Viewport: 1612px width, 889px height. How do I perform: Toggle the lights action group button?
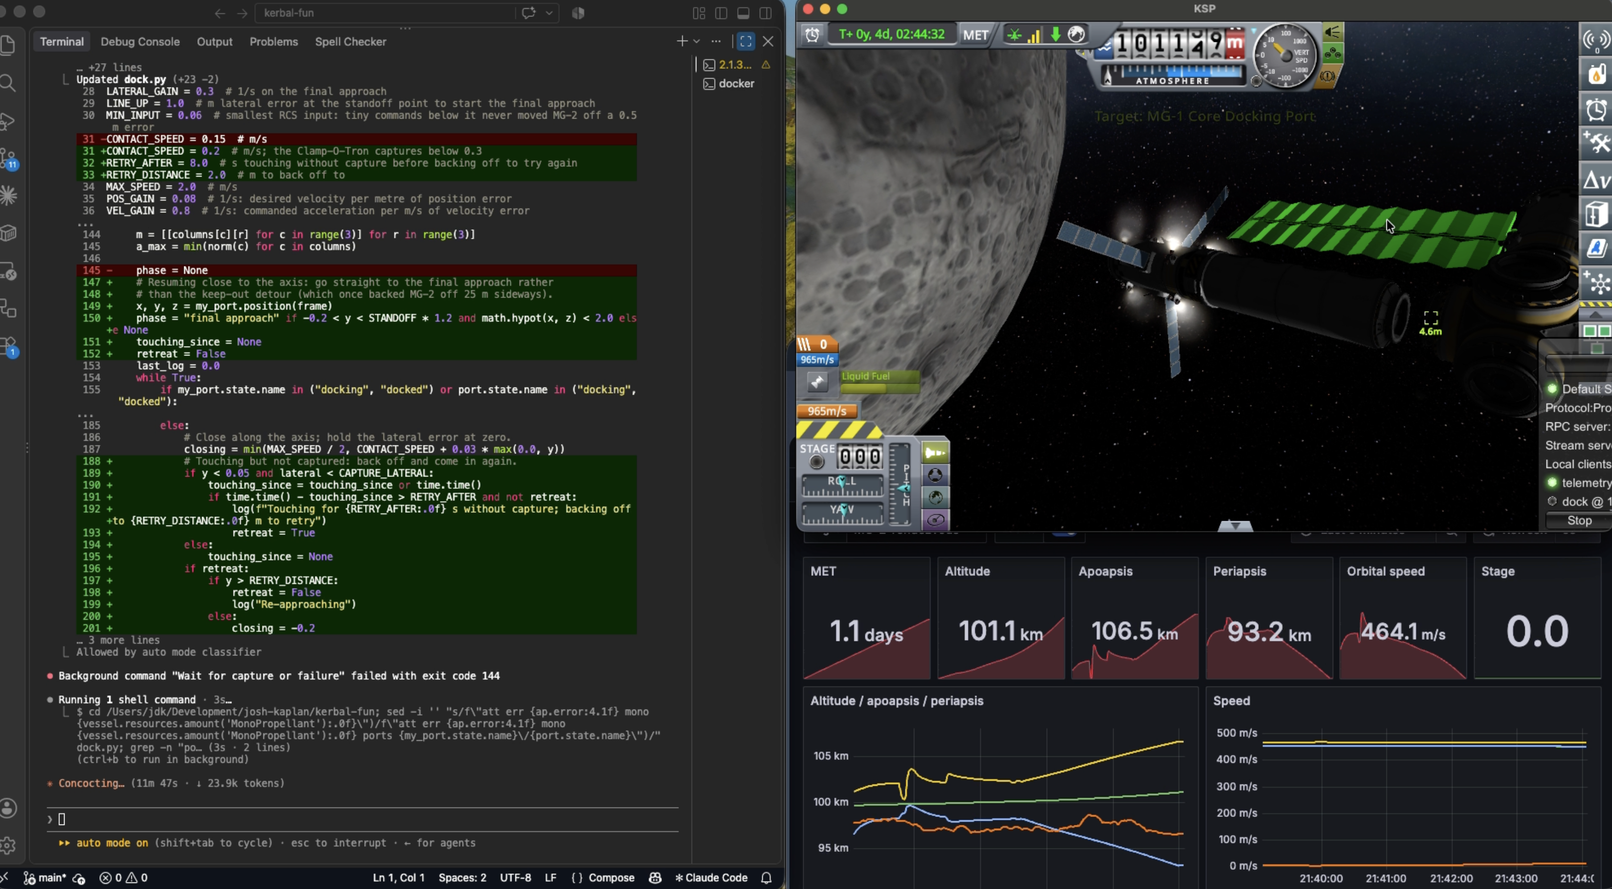tap(1332, 32)
